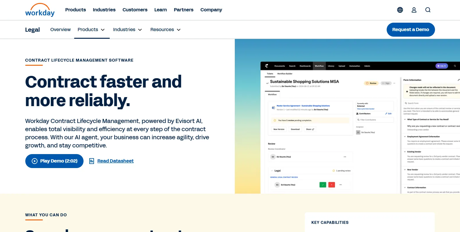460x232 pixels.
Task: Expand the Resources chevron in Legal nav
Action: click(179, 30)
